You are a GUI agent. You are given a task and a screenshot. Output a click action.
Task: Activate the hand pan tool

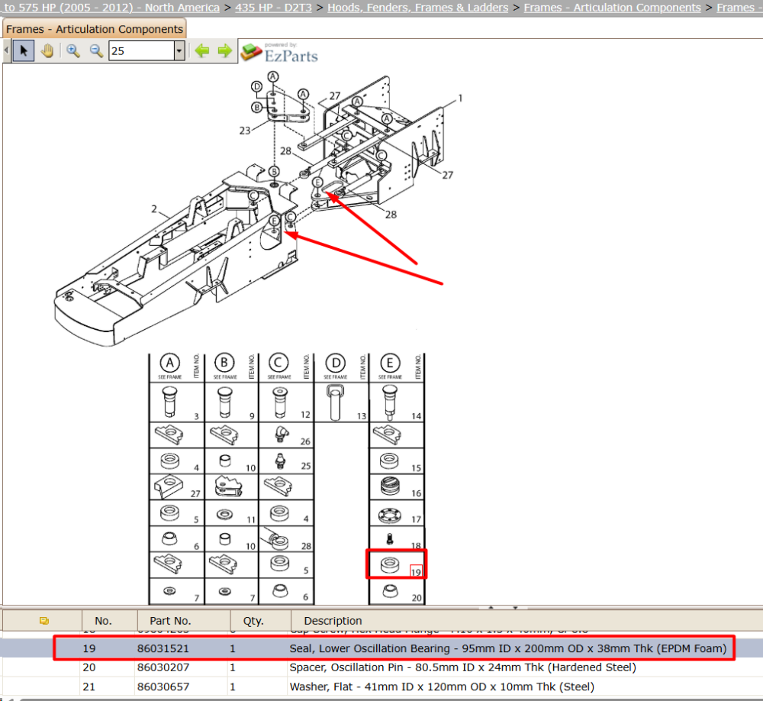[x=47, y=50]
